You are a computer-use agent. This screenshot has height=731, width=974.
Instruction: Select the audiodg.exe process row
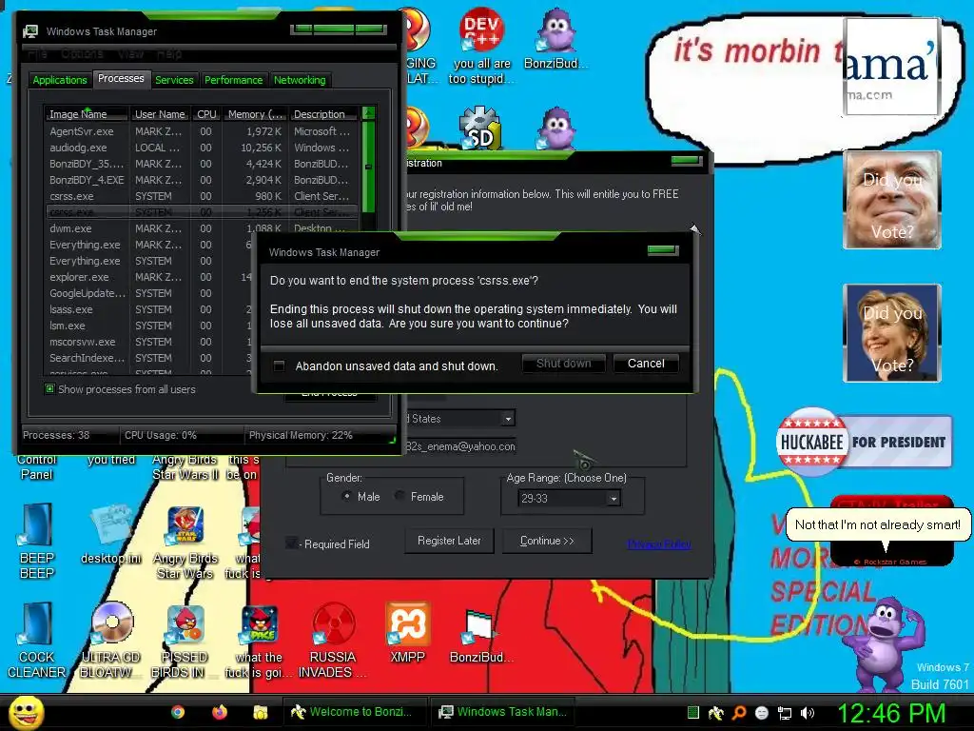pos(202,148)
